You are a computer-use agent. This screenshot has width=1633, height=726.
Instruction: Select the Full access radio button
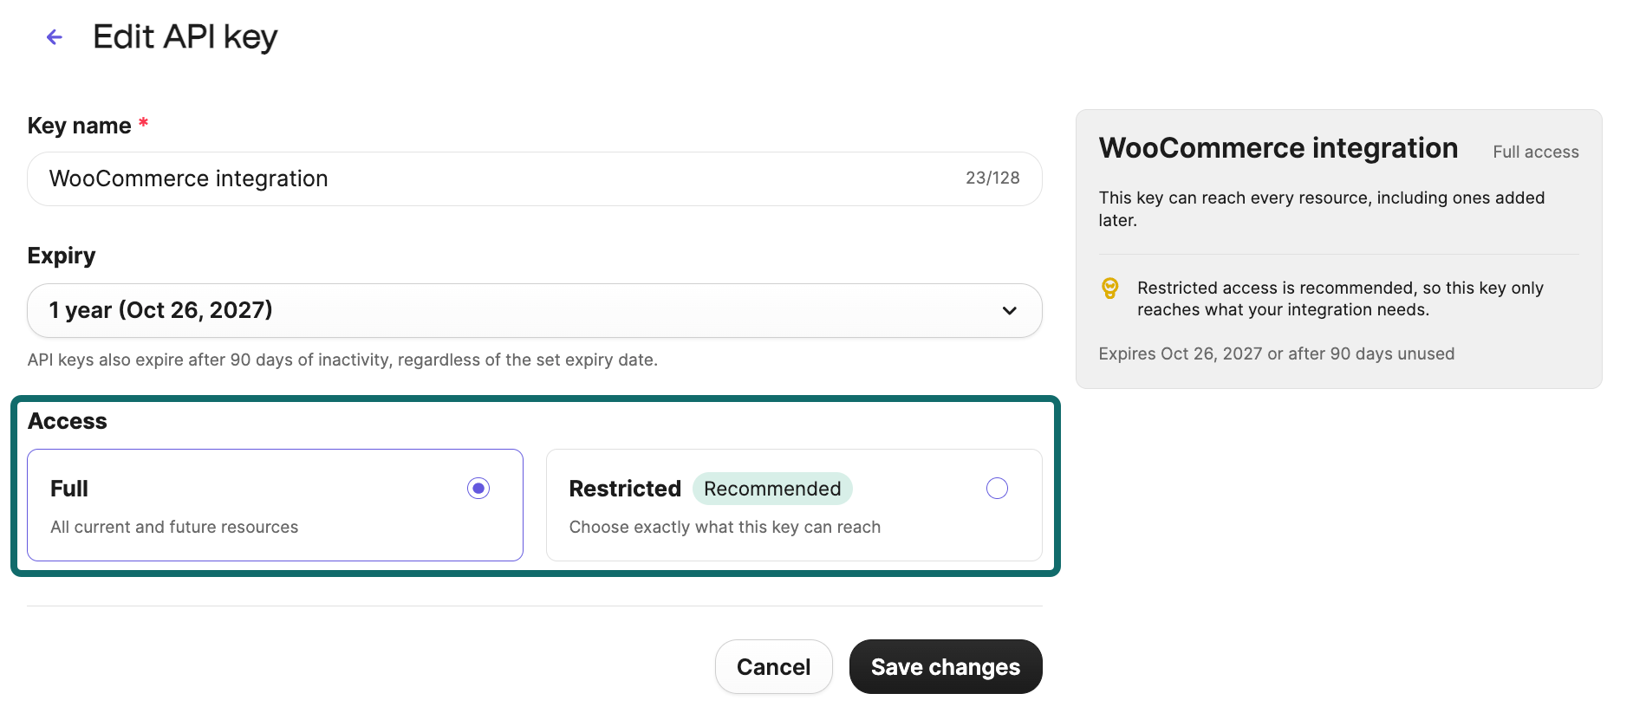[478, 489]
